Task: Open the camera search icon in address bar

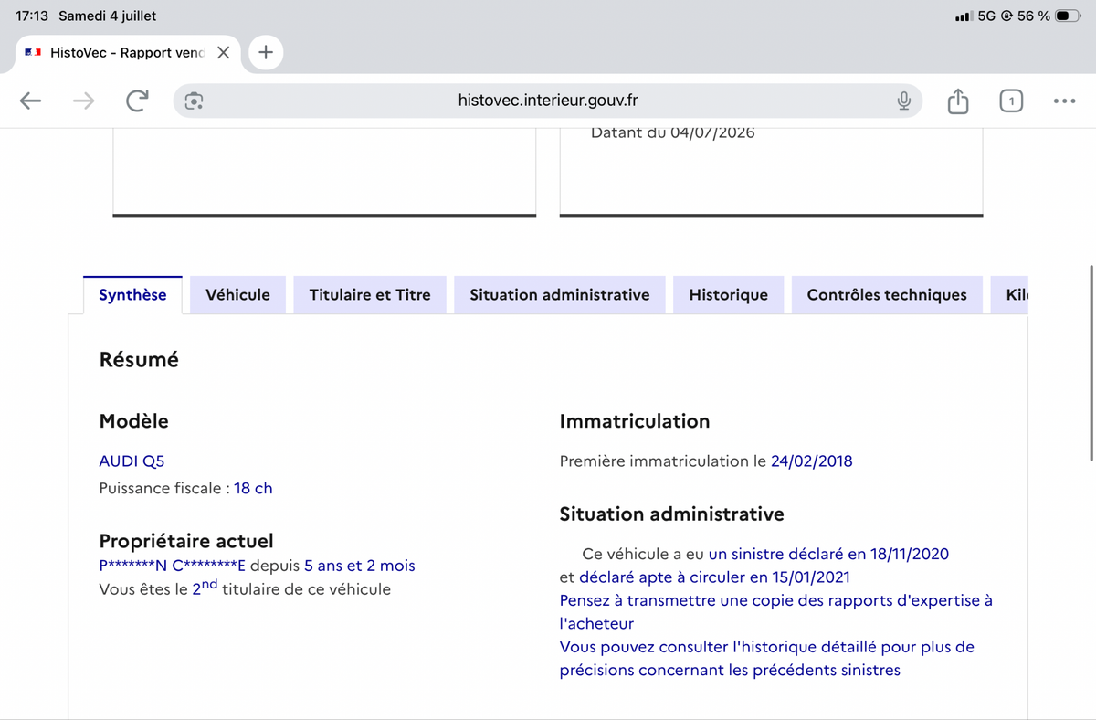Action: [194, 101]
